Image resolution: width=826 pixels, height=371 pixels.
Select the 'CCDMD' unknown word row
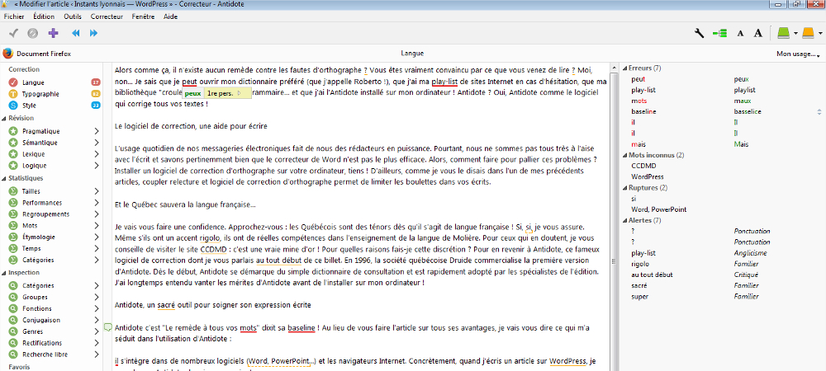point(721,166)
